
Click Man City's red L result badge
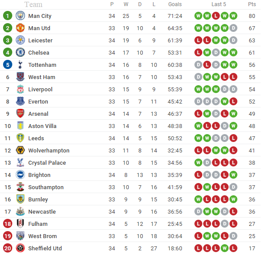[x=216, y=16]
